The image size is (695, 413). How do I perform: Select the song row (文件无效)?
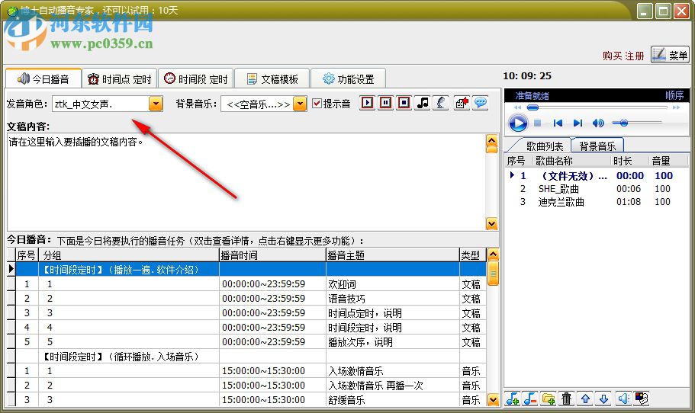pos(597,176)
